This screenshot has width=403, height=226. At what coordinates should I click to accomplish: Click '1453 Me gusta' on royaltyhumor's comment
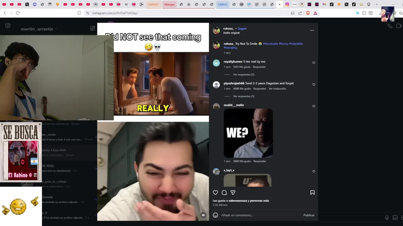[x=242, y=67]
